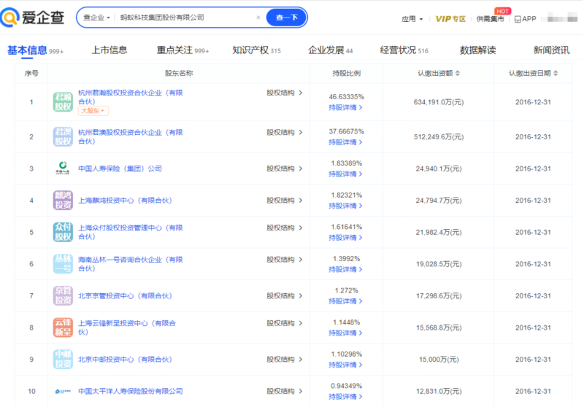The image size is (584, 407).
Task: View 持股详情 under 1.3992%
Action: point(345,269)
